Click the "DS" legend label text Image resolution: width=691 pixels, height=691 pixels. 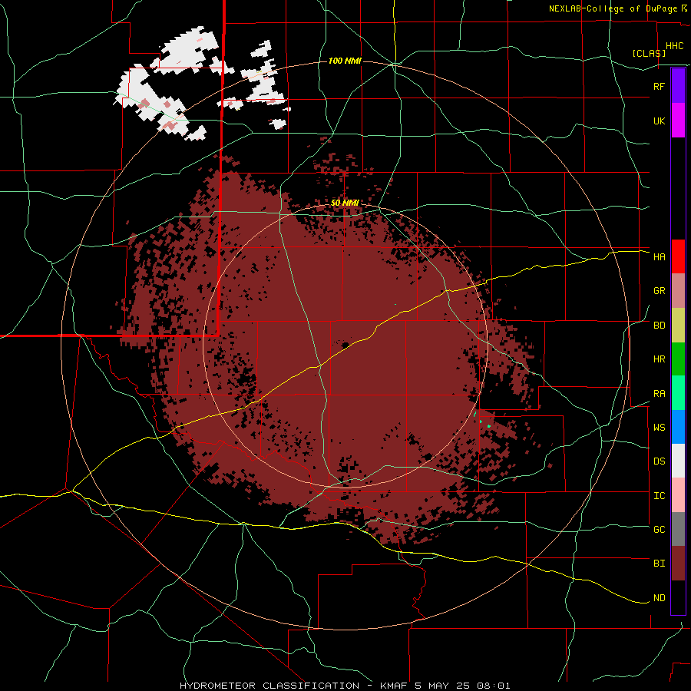click(660, 461)
